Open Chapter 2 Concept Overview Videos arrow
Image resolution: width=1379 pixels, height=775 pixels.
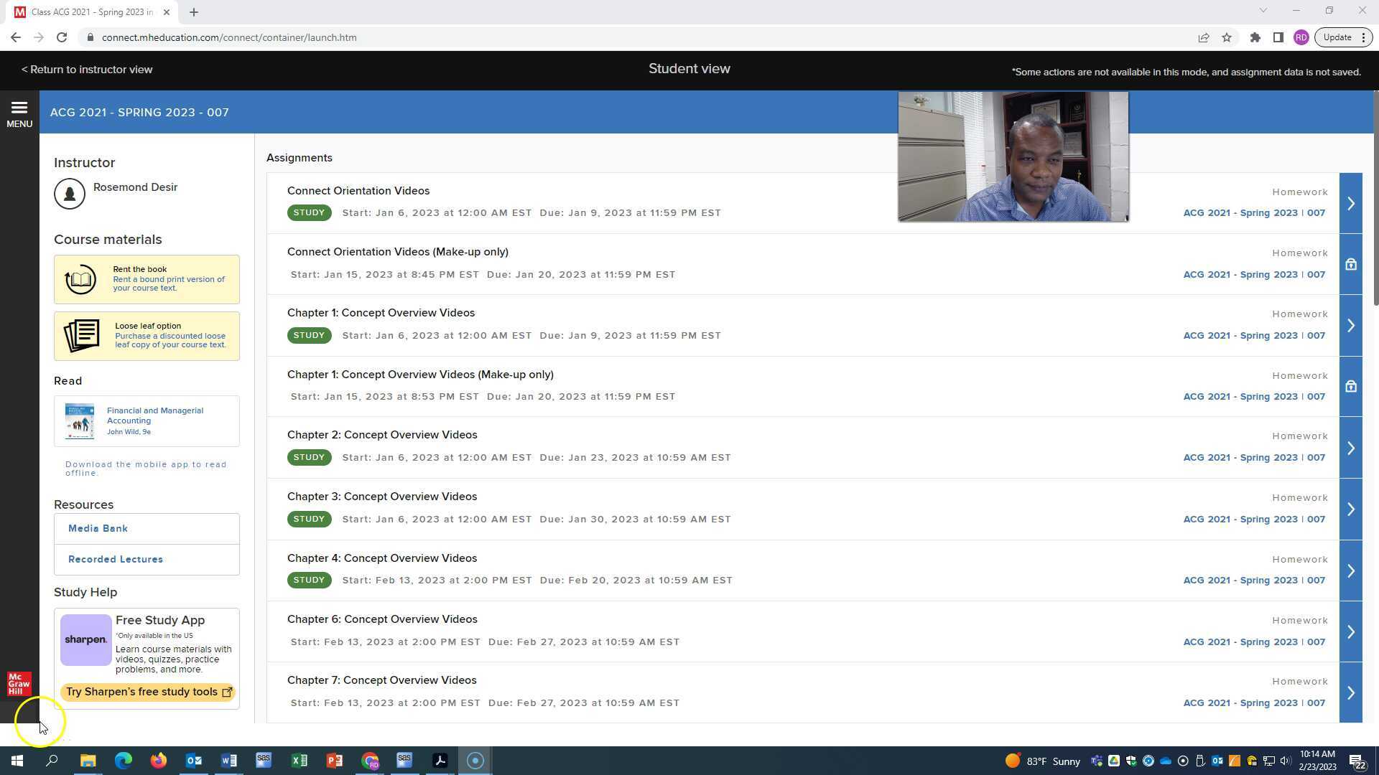(1351, 448)
